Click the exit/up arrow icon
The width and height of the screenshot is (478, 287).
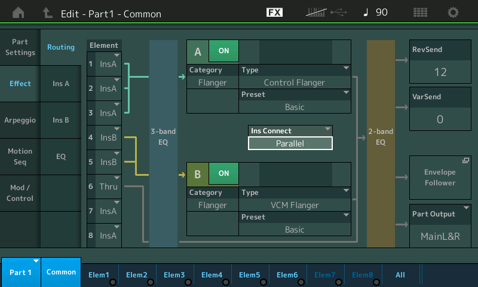click(47, 13)
